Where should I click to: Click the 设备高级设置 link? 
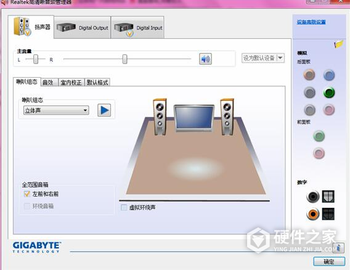point(311,22)
